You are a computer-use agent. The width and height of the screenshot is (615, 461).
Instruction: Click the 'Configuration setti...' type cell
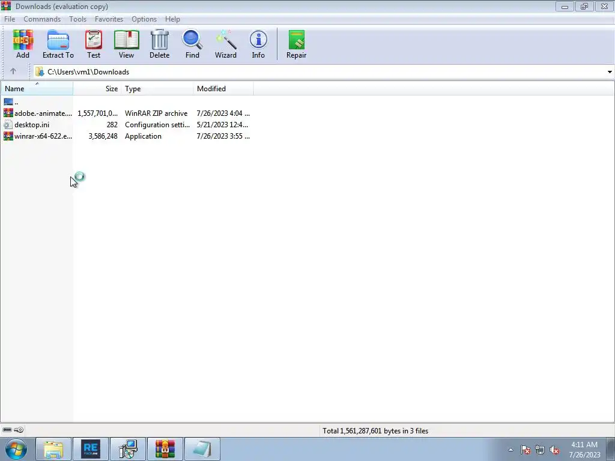157,125
